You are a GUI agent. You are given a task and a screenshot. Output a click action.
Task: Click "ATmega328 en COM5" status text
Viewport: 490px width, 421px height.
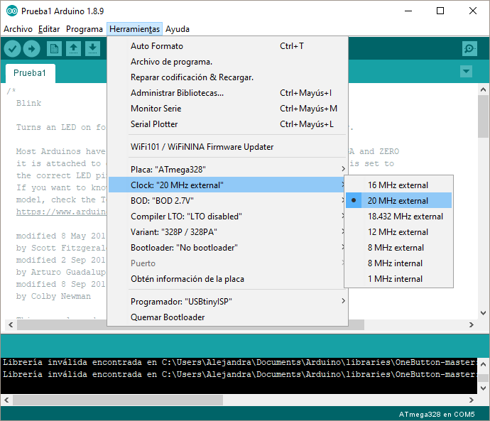tap(437, 414)
